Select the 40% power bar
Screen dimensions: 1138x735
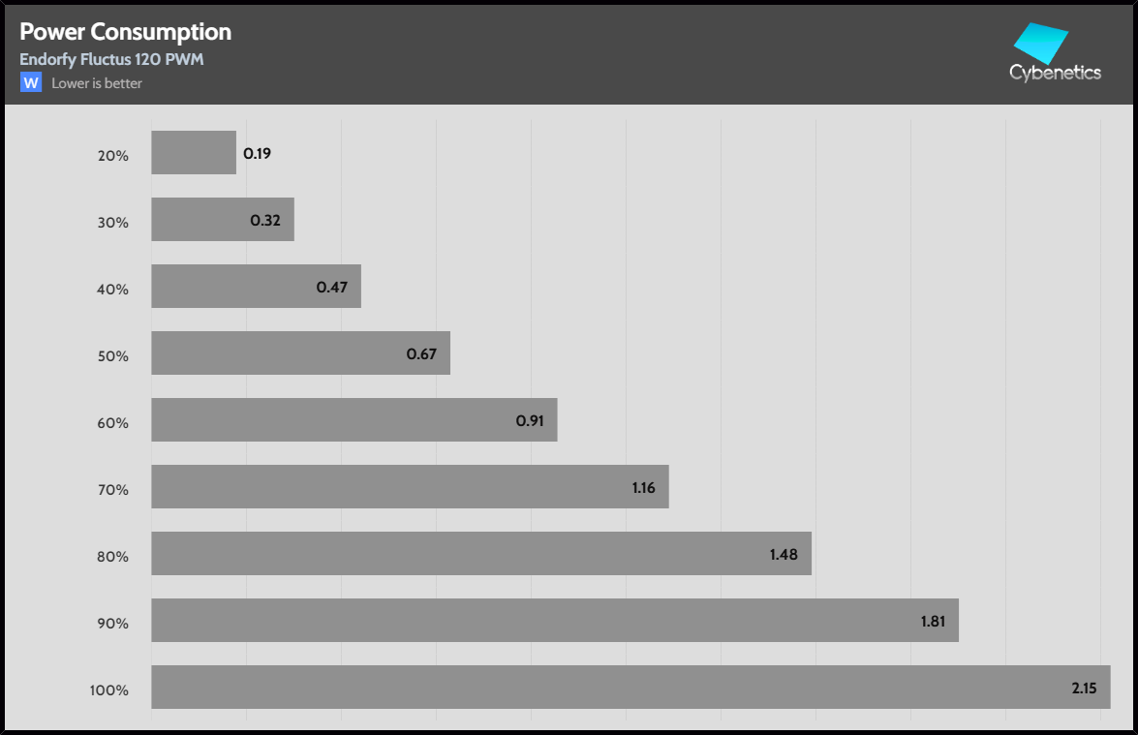pyautogui.click(x=256, y=287)
